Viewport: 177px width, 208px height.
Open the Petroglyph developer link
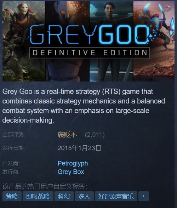point(73,163)
